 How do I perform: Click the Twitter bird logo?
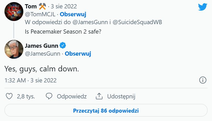coord(203,7)
